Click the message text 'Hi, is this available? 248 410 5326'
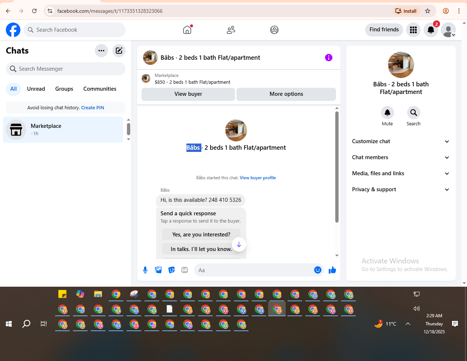Viewport: 467px width, 361px height. [x=201, y=200]
